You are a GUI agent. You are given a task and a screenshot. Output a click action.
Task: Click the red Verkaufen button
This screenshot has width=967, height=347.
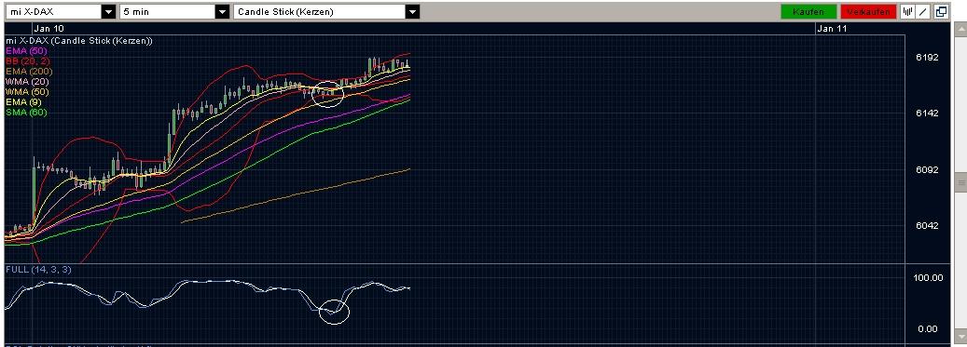point(868,12)
